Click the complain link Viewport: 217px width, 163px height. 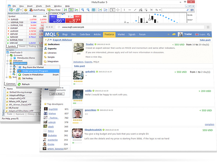pyautogui.click(x=209, y=124)
